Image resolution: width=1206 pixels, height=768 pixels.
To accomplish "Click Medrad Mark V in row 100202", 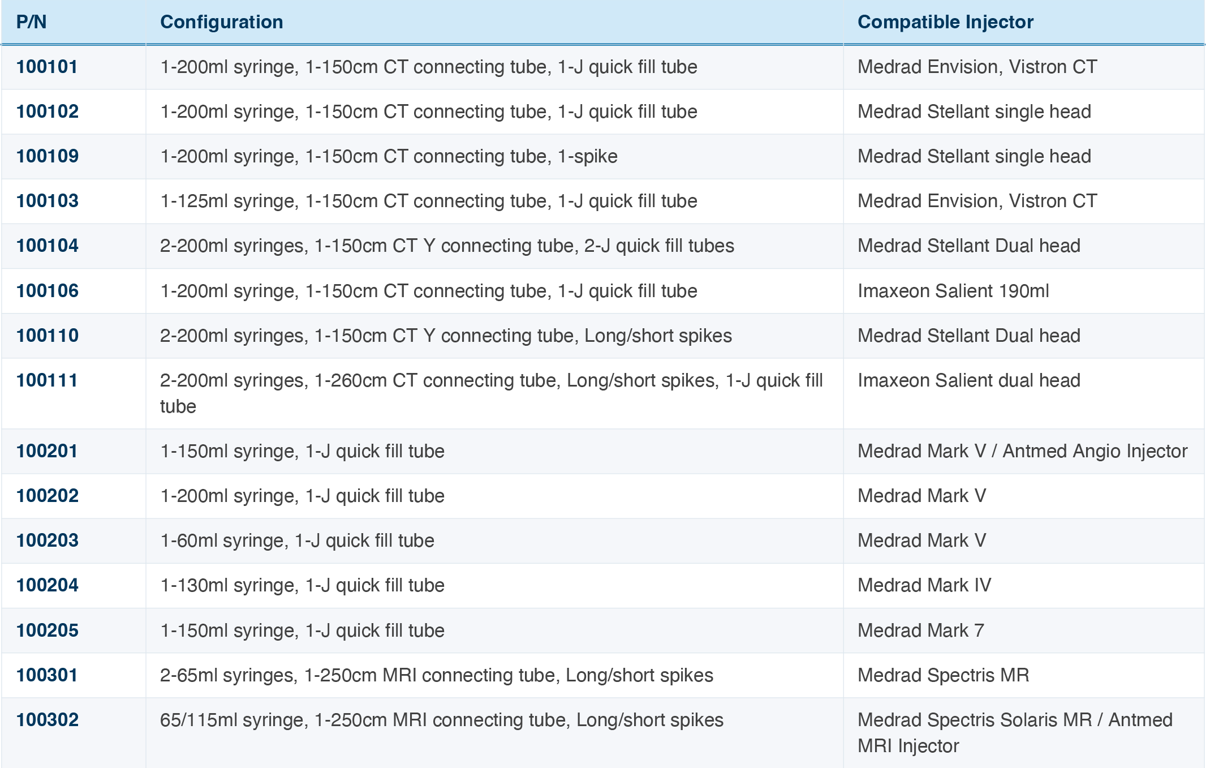I will coord(922,496).
